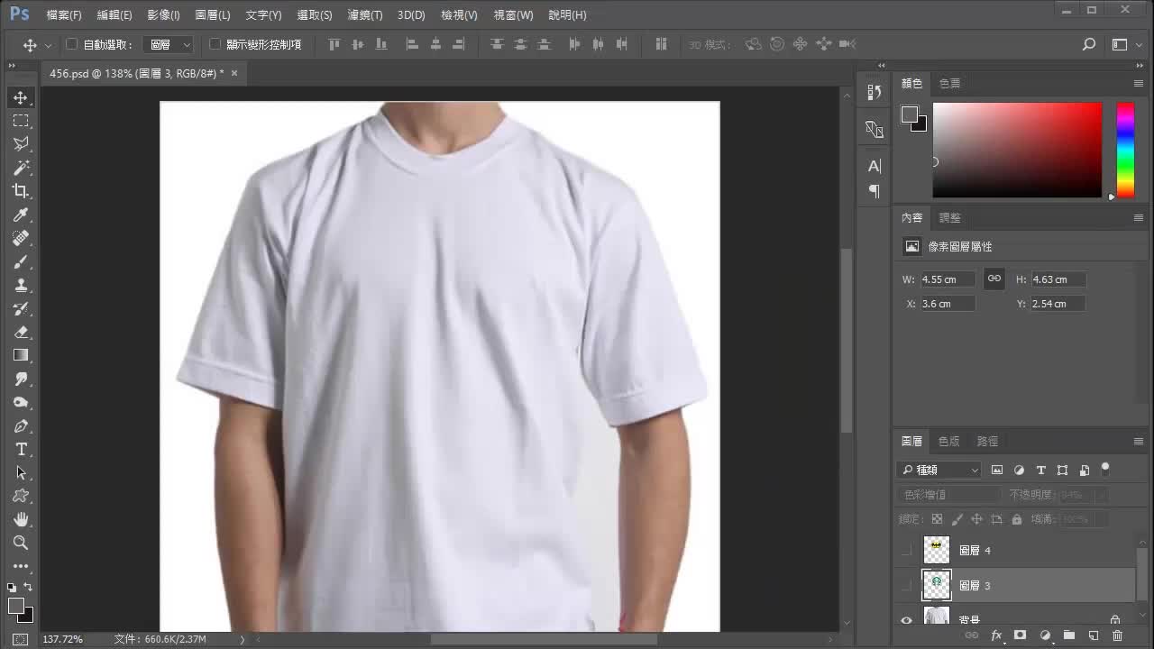Select the Horizontal Type tool
The height and width of the screenshot is (649, 1154).
click(21, 449)
